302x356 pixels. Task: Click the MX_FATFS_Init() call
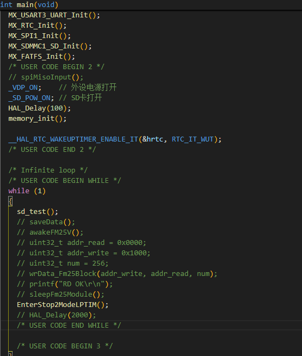tap(41, 57)
